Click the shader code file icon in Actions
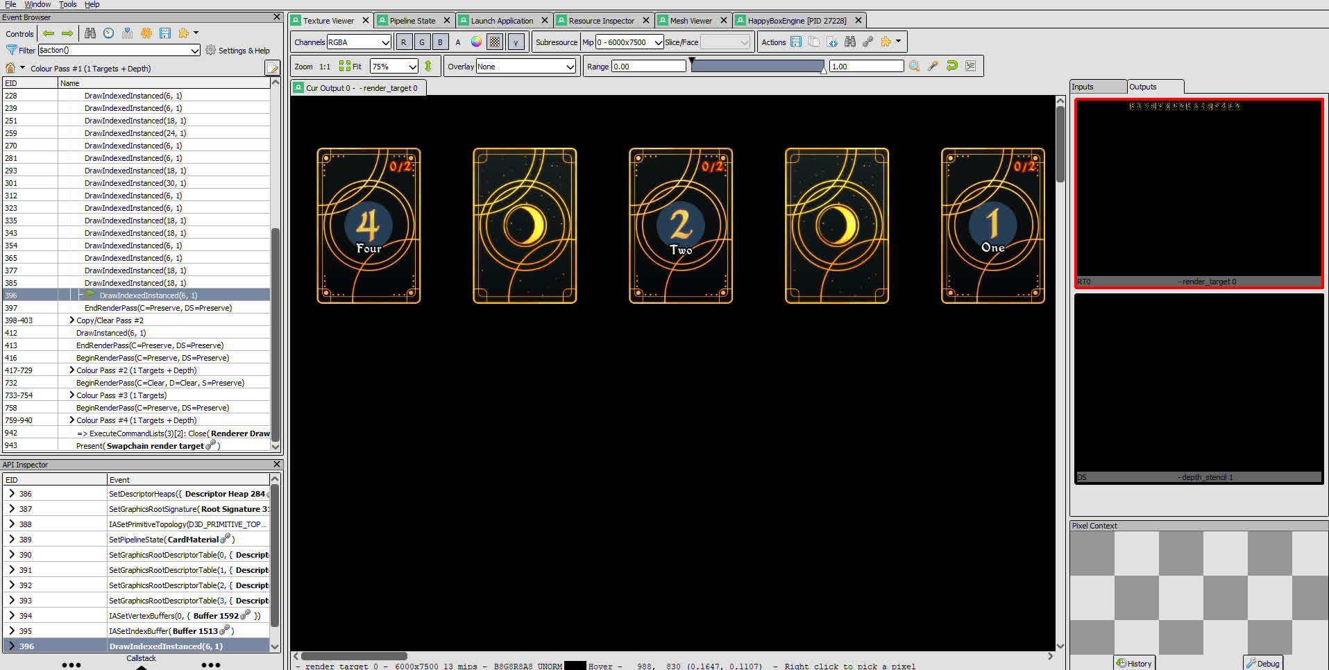 (832, 42)
